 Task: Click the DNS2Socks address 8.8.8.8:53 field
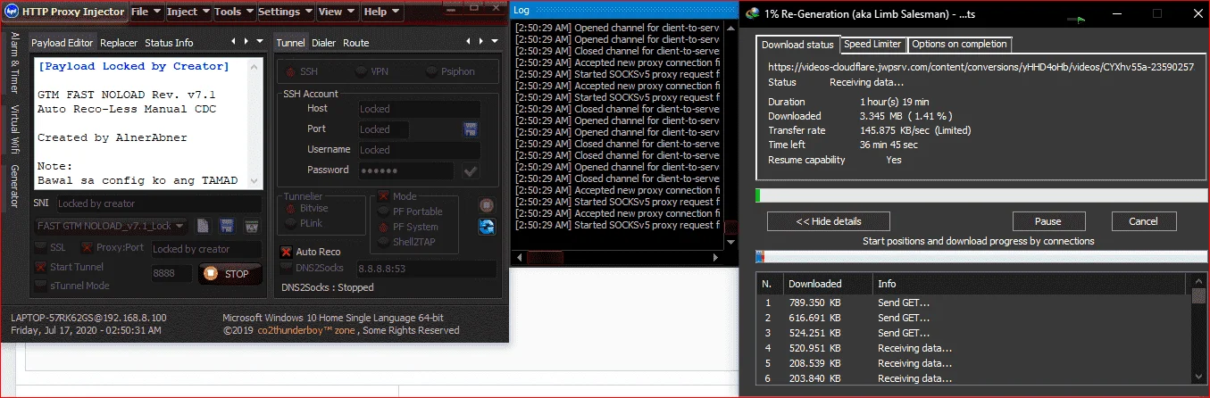tap(426, 269)
